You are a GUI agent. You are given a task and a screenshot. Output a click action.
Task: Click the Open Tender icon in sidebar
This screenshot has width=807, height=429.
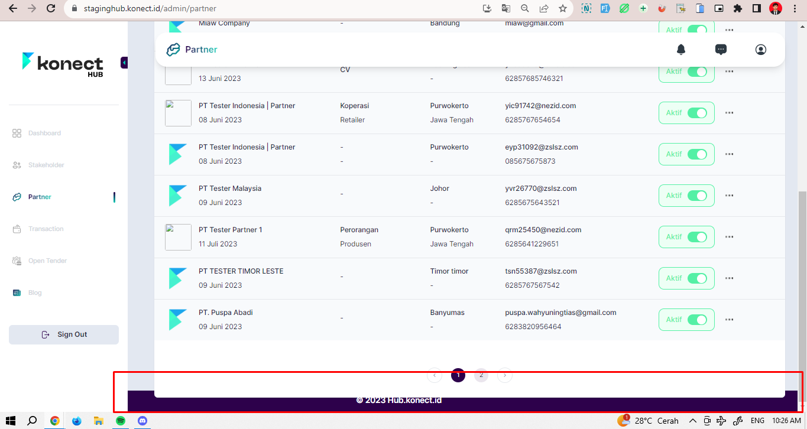pos(17,261)
